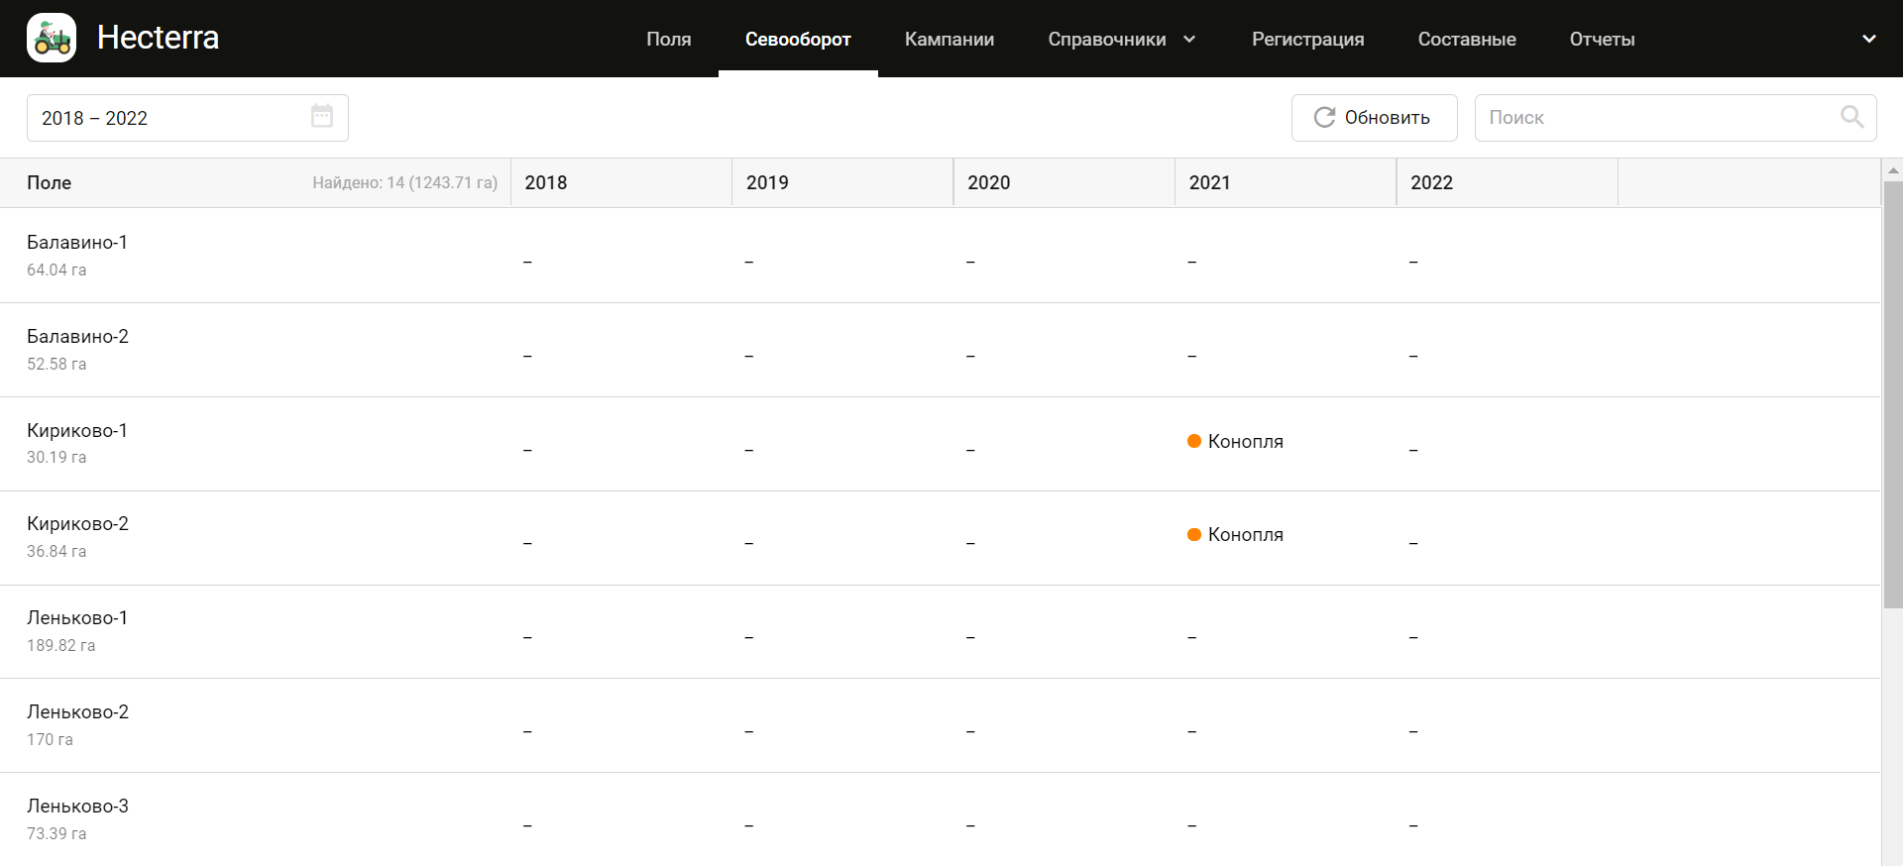1903x866 pixels.
Task: Click the Hecterra tractor logo icon
Action: pos(52,39)
